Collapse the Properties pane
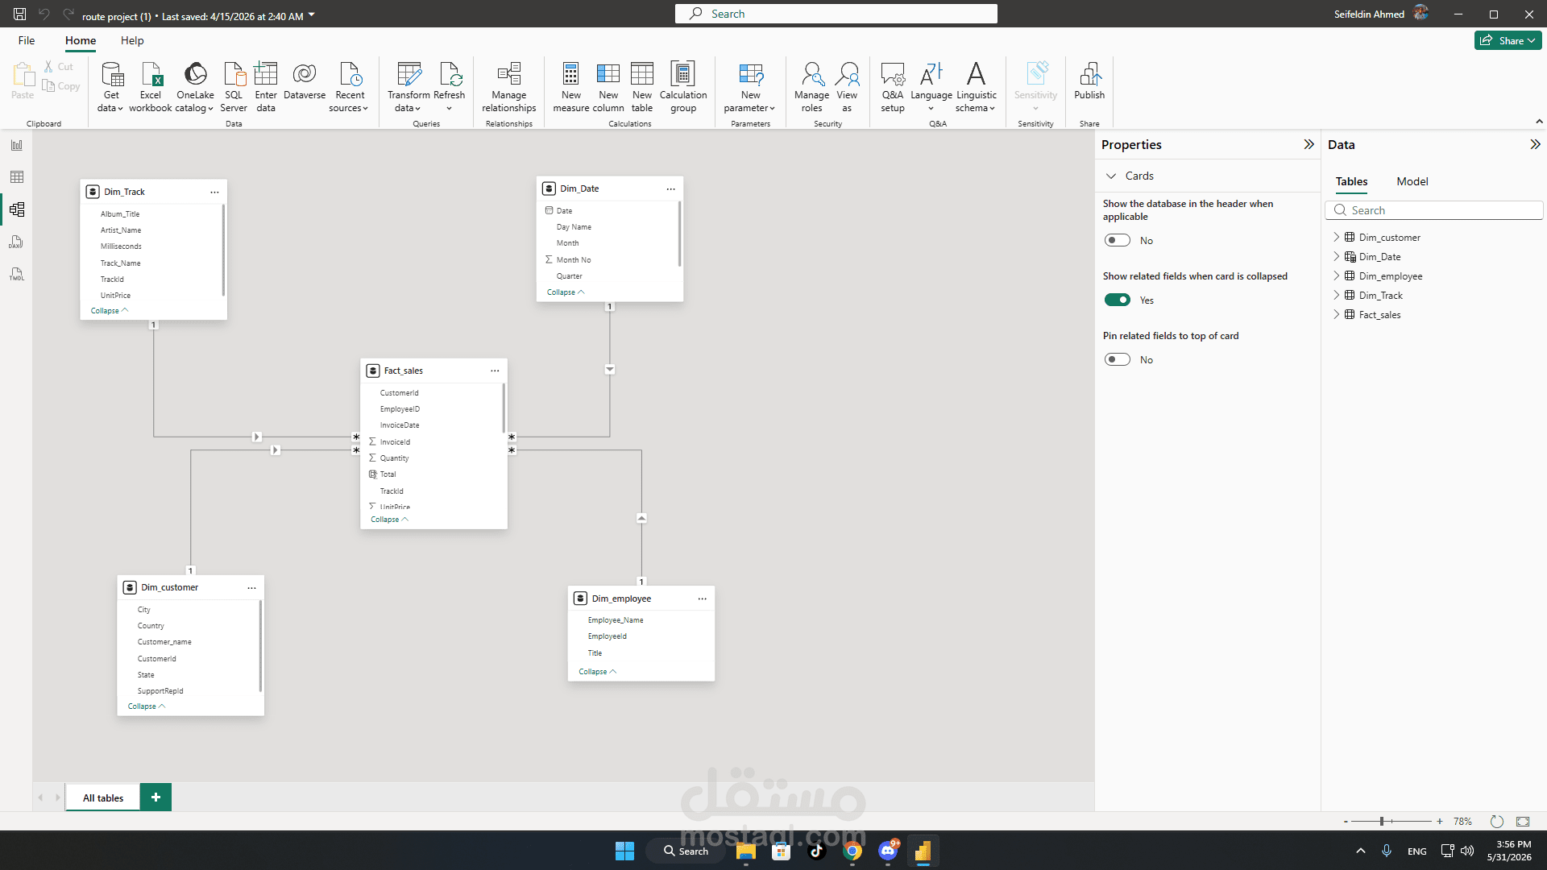1547x870 pixels. [x=1309, y=144]
